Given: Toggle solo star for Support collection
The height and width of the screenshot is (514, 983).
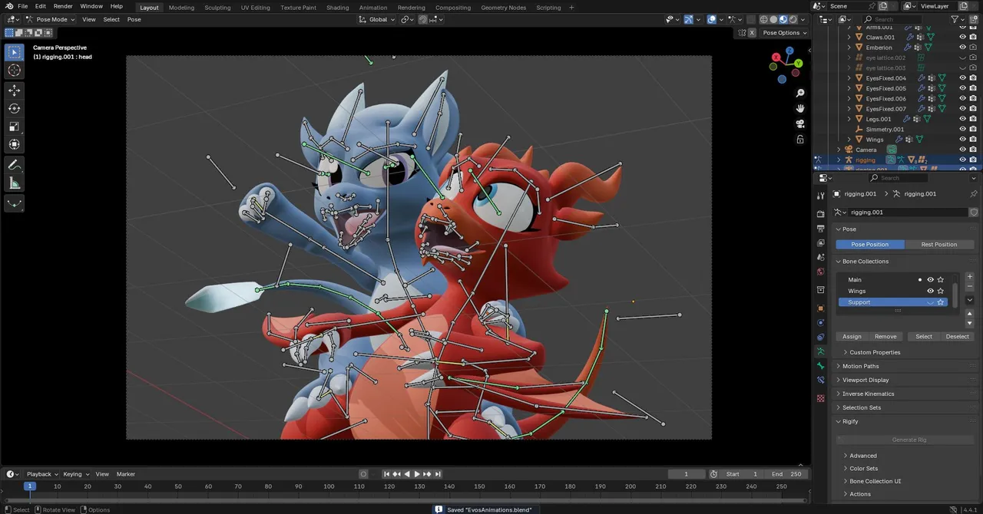Looking at the screenshot, I should tap(941, 302).
